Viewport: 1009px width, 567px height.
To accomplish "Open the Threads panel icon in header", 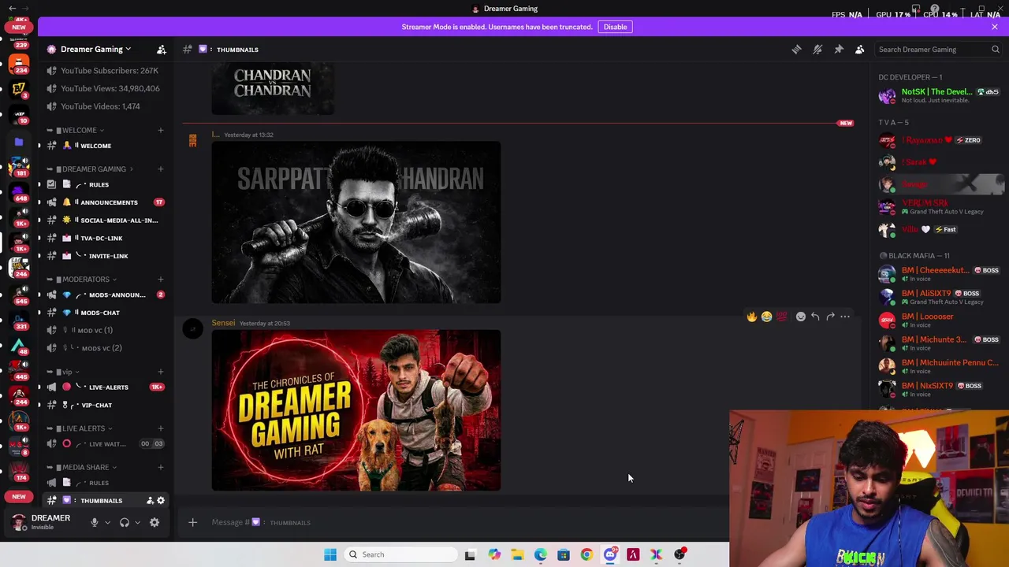I will 796,50.
